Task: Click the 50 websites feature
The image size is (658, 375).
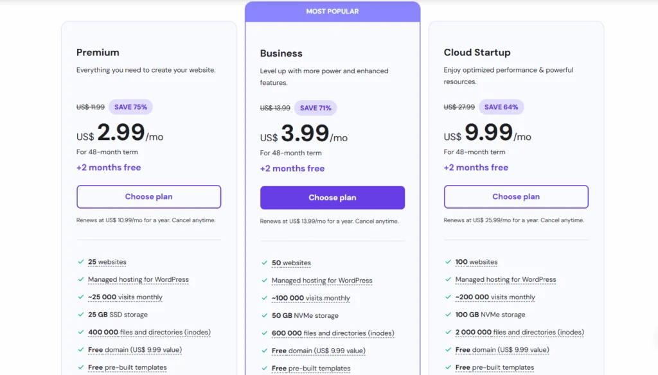Action: 291,263
